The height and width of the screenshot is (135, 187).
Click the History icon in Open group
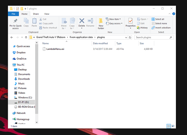point(142,28)
